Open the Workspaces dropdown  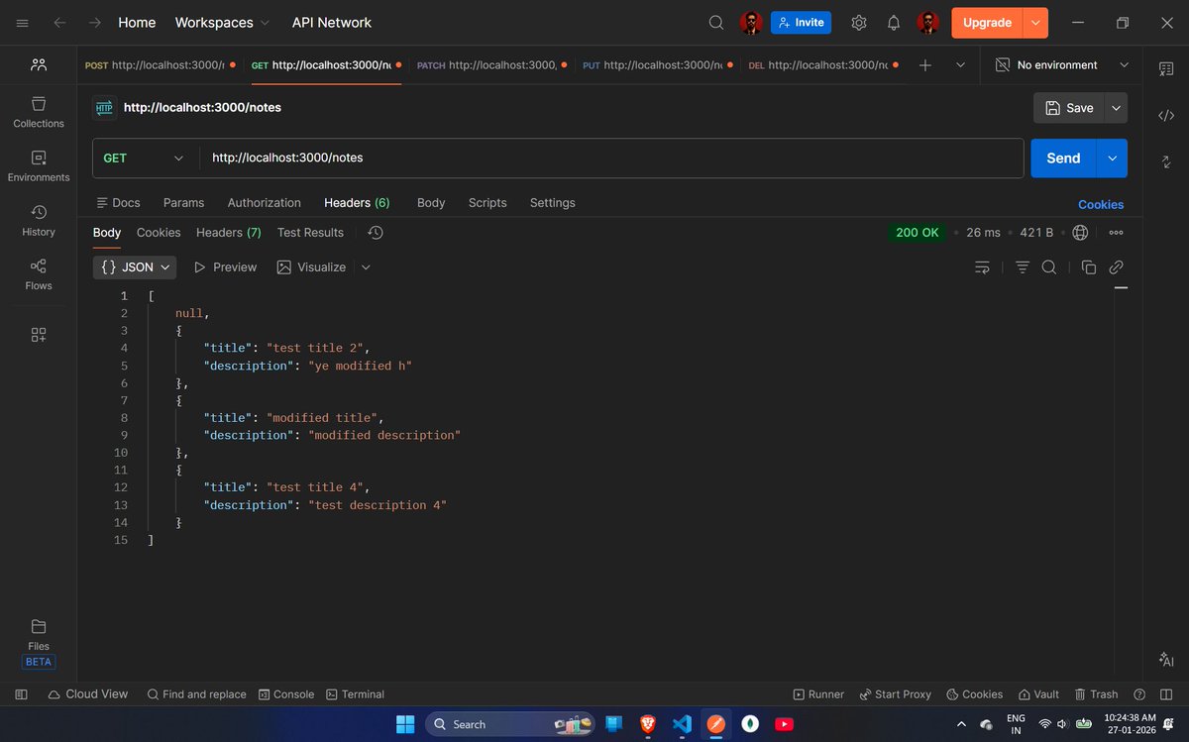point(222,22)
